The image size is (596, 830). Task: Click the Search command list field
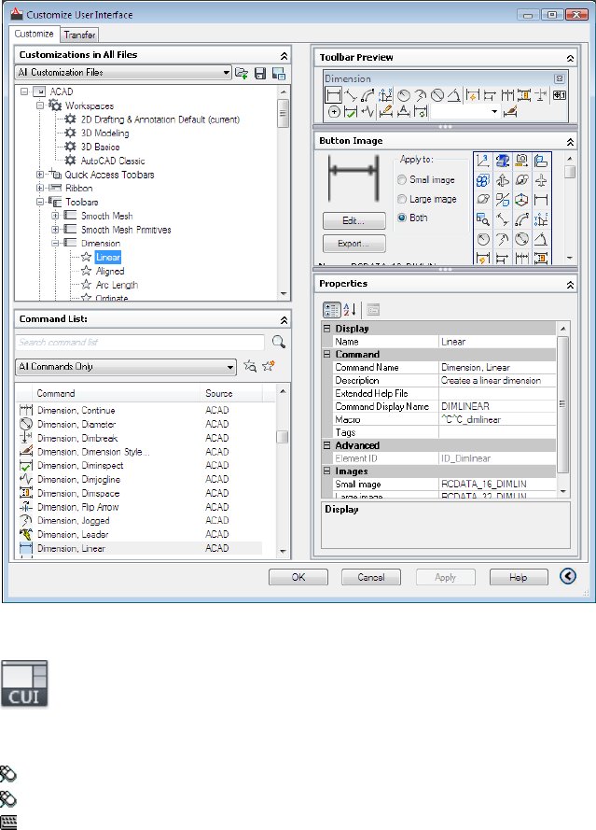coord(140,342)
